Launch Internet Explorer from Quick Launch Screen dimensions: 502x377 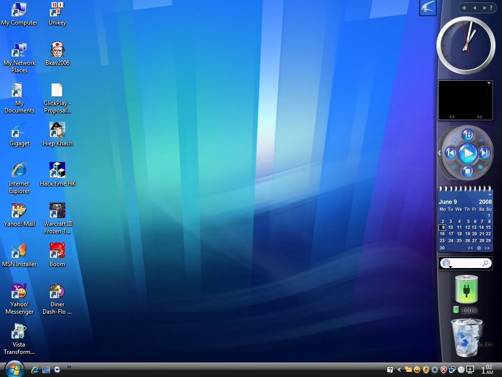coord(35,370)
